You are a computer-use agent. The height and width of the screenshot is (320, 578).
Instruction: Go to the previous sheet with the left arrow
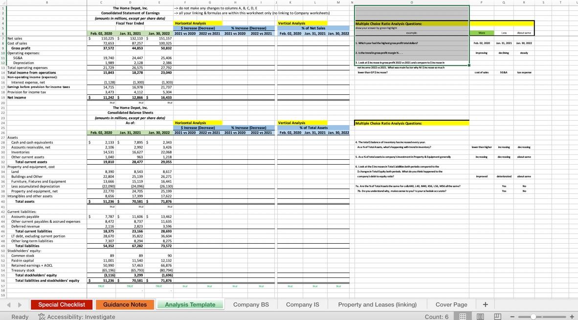pos(9,305)
